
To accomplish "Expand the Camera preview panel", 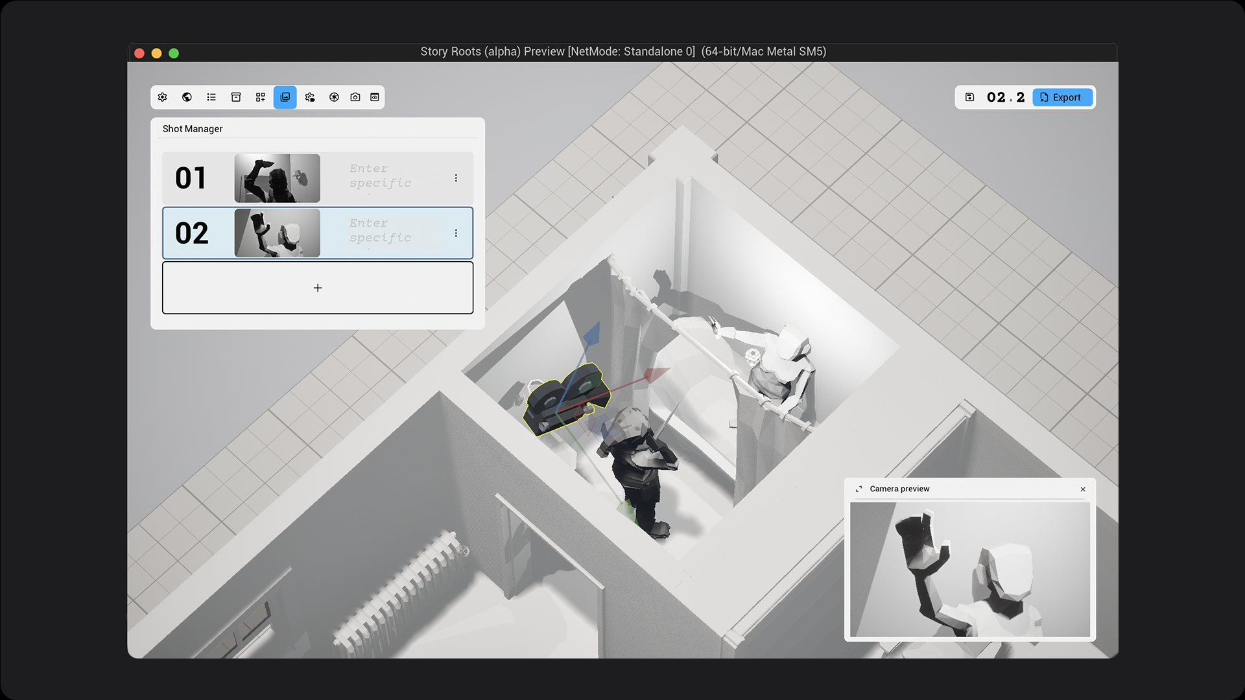I will (859, 489).
